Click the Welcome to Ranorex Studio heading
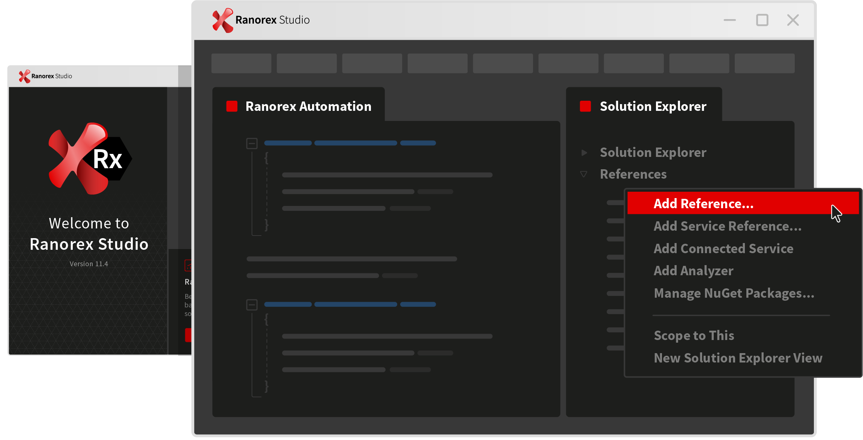863x440 pixels. 89,234
